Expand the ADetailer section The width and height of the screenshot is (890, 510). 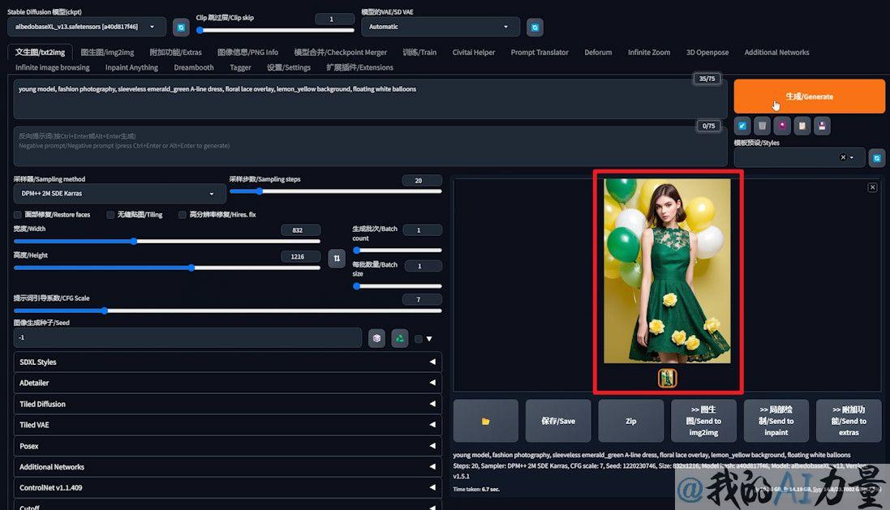coord(228,383)
